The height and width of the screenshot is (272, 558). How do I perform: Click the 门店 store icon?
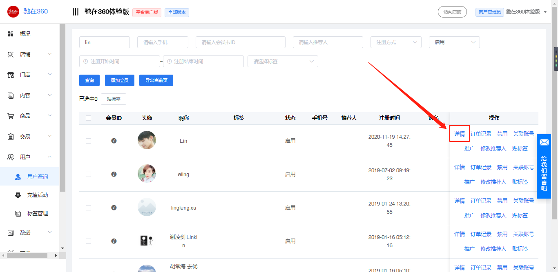(x=11, y=75)
